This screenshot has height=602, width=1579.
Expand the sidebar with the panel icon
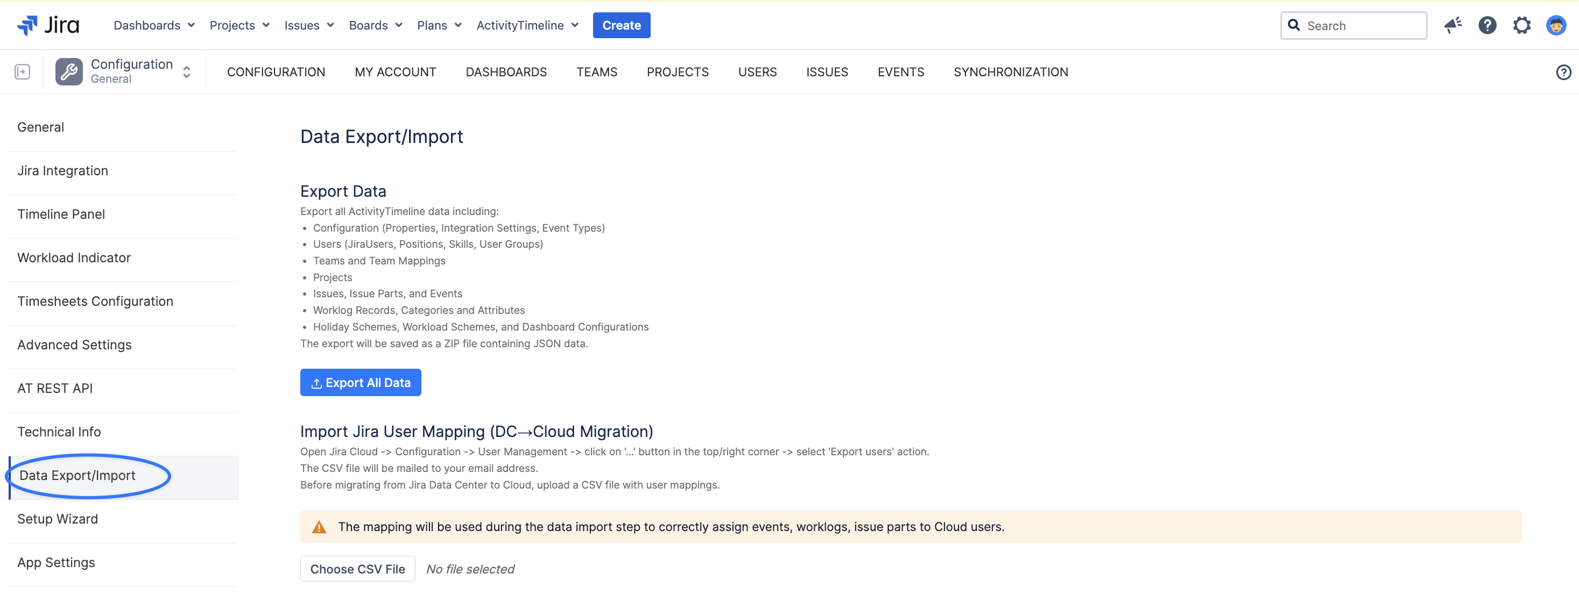(x=22, y=71)
